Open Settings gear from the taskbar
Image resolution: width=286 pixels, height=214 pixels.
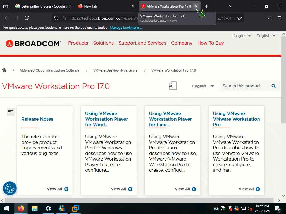tap(48, 208)
